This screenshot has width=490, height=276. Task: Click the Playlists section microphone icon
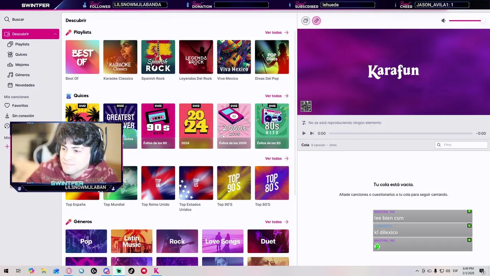(x=69, y=33)
